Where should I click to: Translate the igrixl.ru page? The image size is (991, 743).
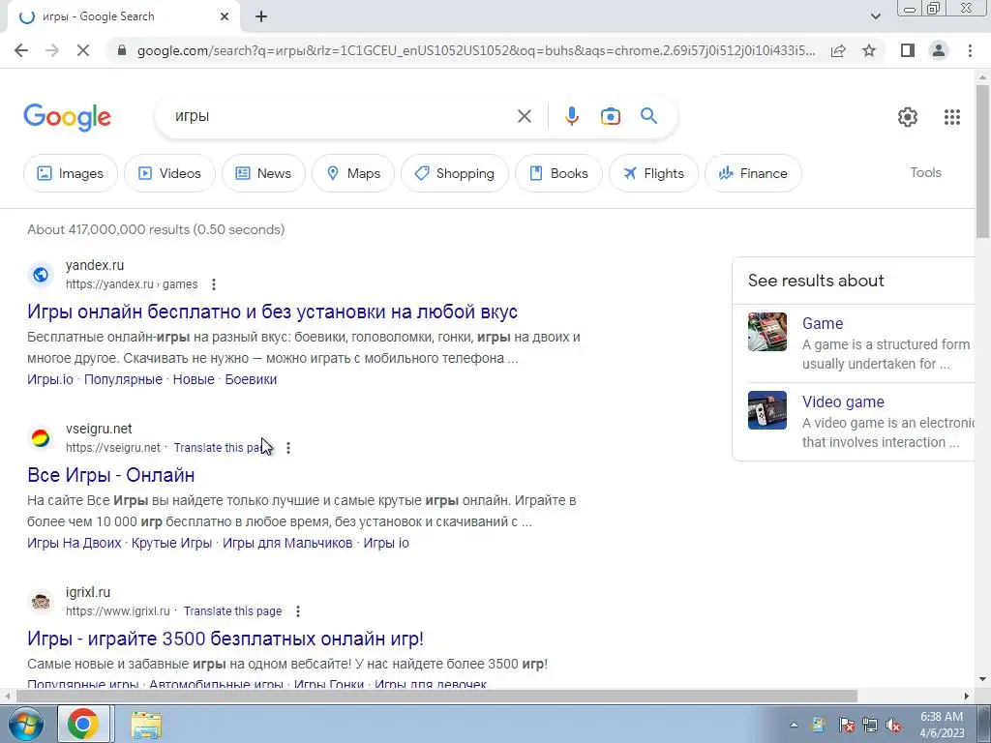tap(232, 611)
